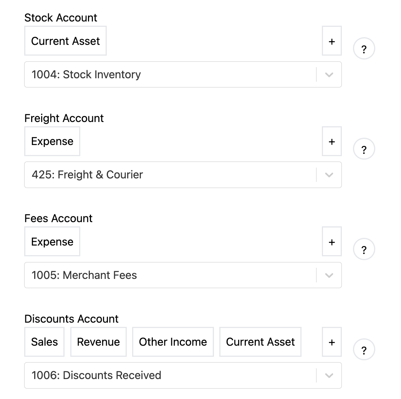Screen dimensions: 401x399
Task: Expand the 425: Freight & Courier dropdown arrow
Action: [329, 175]
